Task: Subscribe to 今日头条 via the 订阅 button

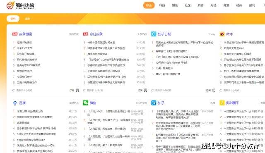Action: [x=140, y=91]
